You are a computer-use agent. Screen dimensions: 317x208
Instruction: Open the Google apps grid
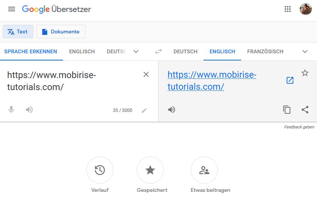pos(288,9)
